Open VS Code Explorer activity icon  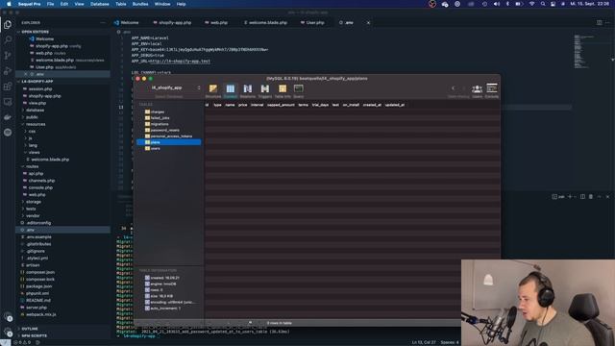click(8, 25)
